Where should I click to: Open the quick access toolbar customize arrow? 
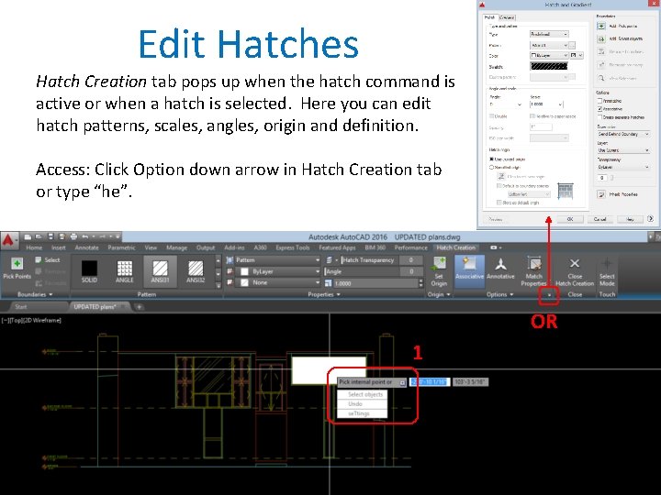(x=118, y=236)
